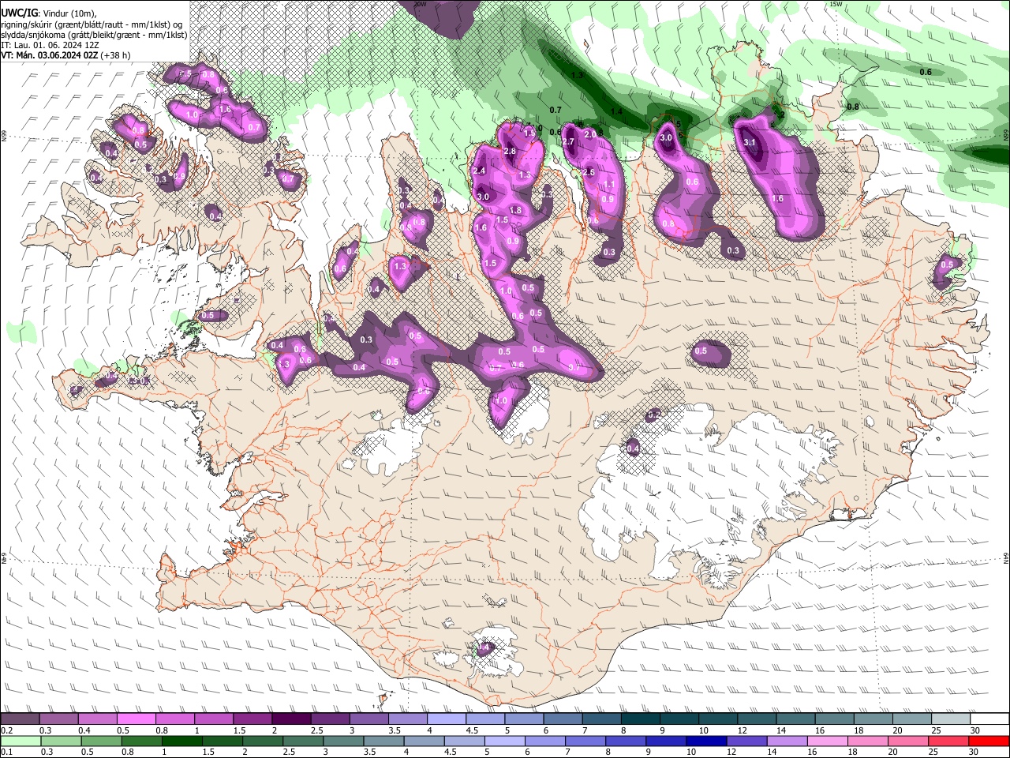Click the lilac swatch between 14 and 16 on lower legend
Viewport: 1010px width, 758px height.
tap(787, 741)
